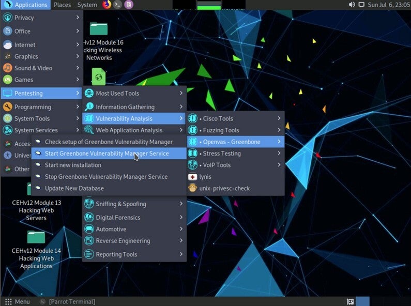The width and height of the screenshot is (411, 306).
Task: Click the System Services gears icon
Action: tap(8, 130)
